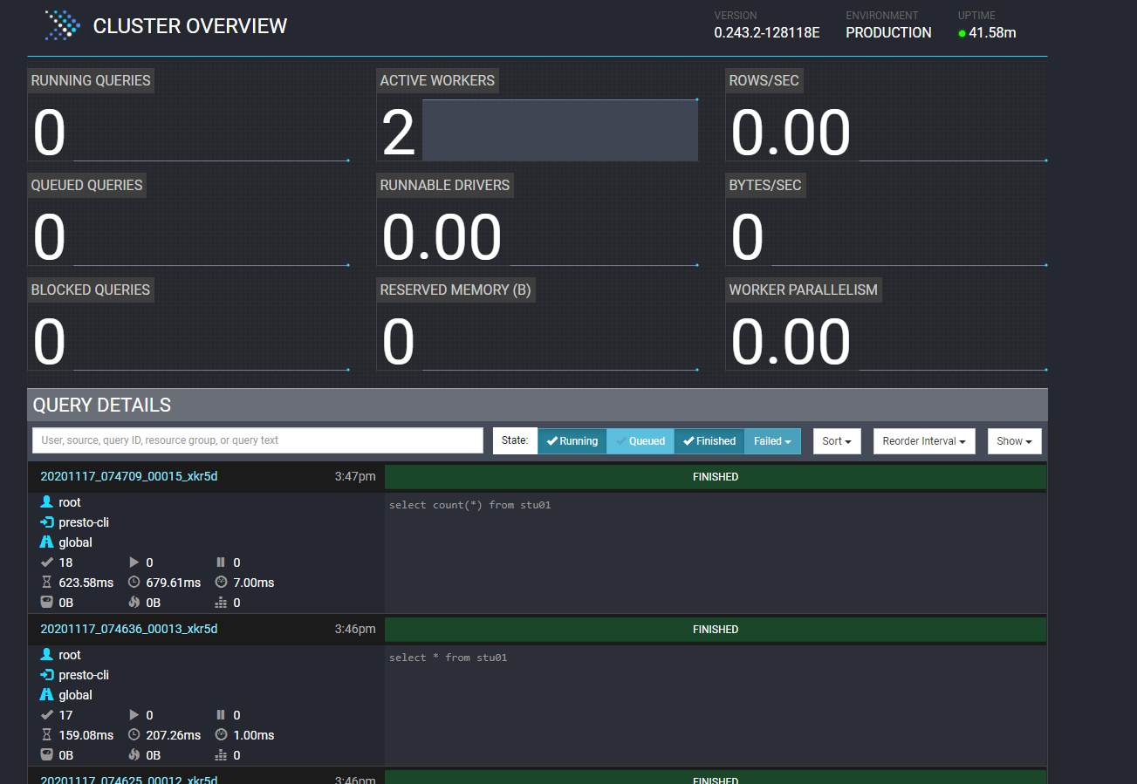Image resolution: width=1137 pixels, height=784 pixels.
Task: Click the 207.26ms elapsed time value
Action: coord(174,735)
